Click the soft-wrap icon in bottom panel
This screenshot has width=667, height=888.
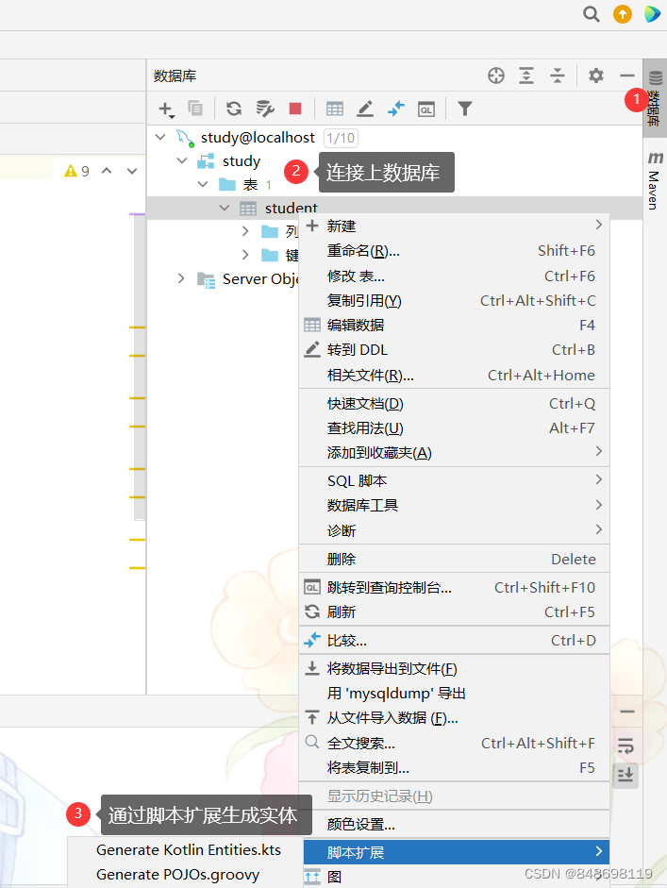(625, 746)
